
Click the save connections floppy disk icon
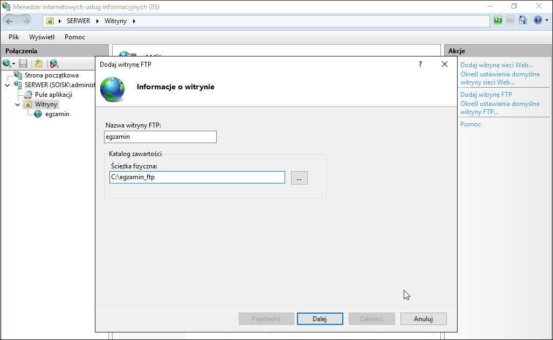[23, 63]
